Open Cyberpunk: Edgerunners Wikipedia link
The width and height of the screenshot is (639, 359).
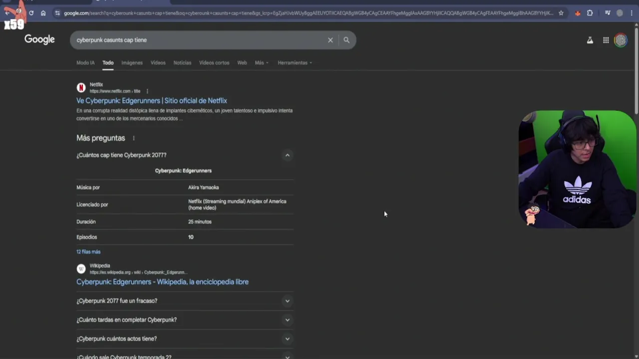162,282
